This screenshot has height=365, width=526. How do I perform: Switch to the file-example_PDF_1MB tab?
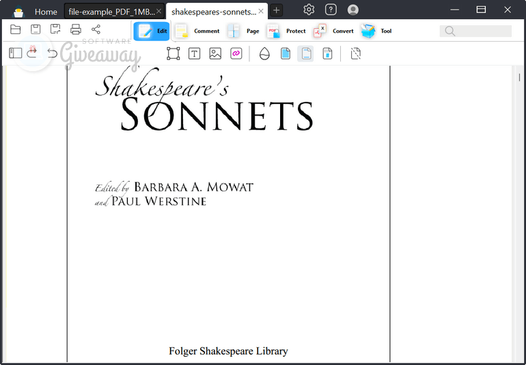click(111, 12)
